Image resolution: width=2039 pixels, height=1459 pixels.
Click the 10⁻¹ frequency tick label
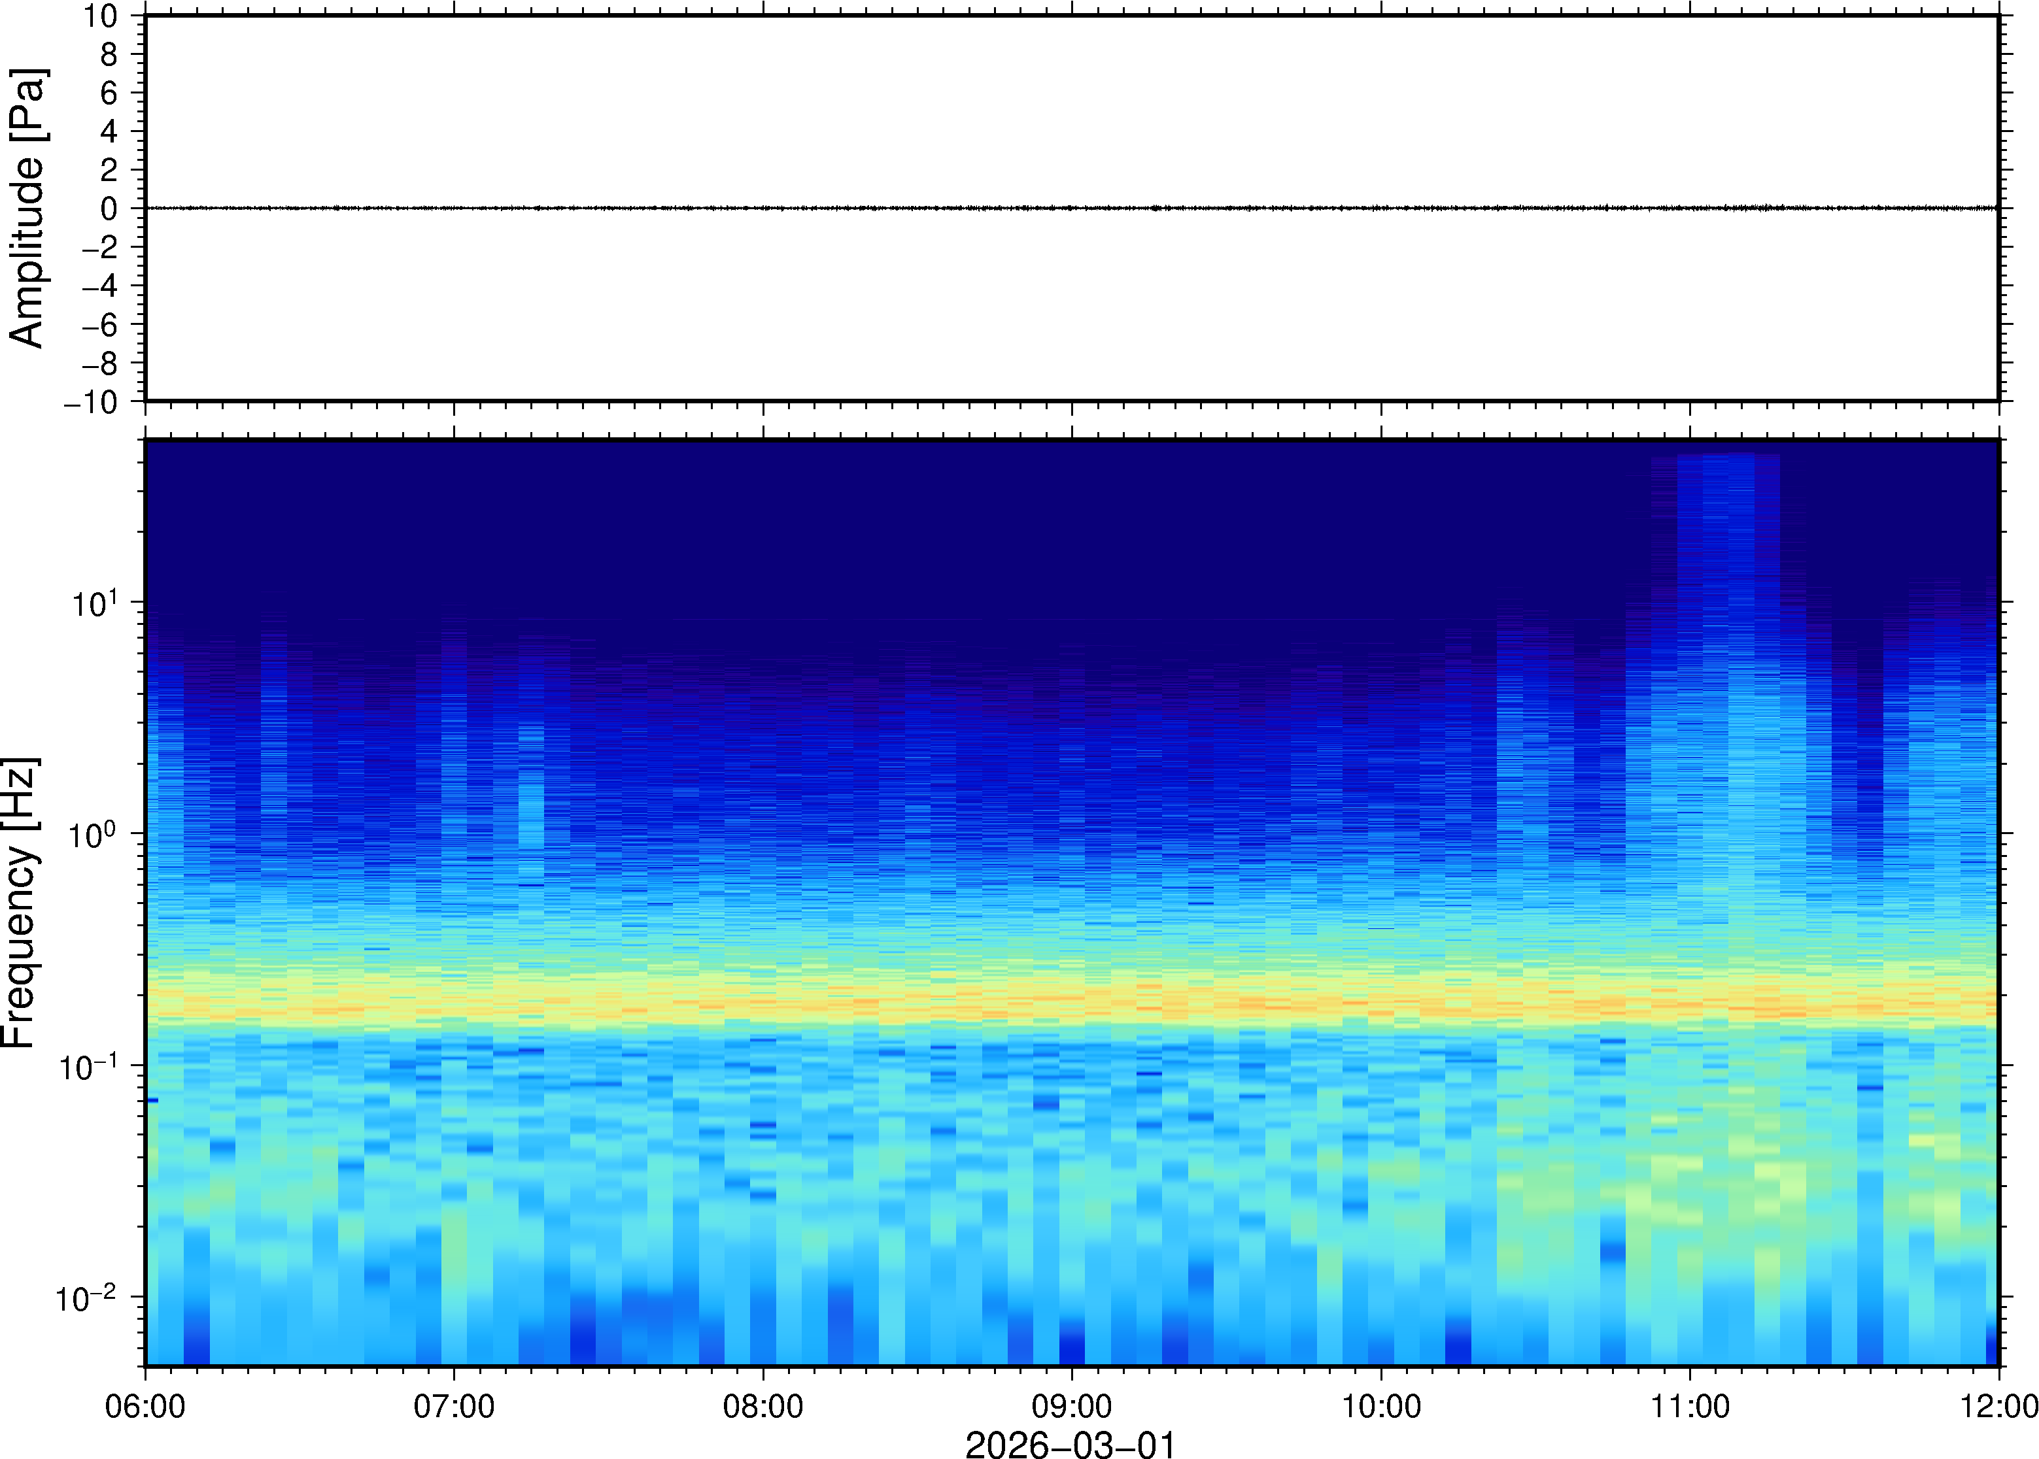pos(88,1066)
